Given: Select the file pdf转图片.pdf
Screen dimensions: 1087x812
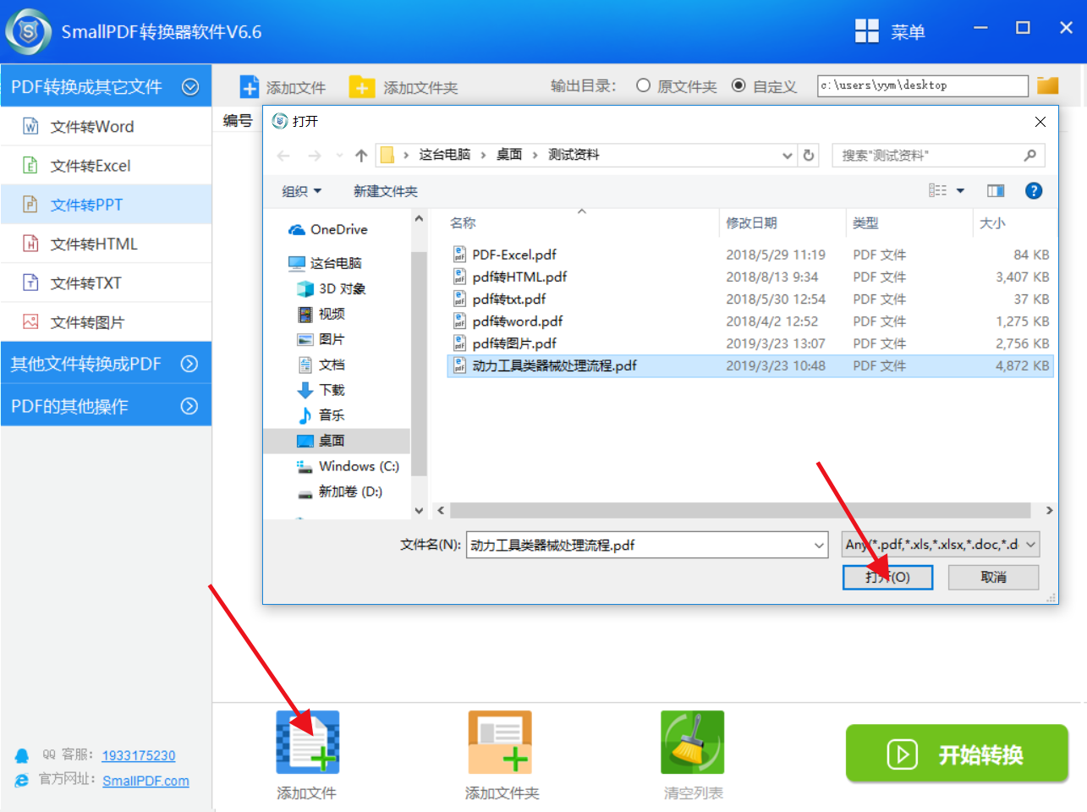Looking at the screenshot, I should (x=514, y=343).
